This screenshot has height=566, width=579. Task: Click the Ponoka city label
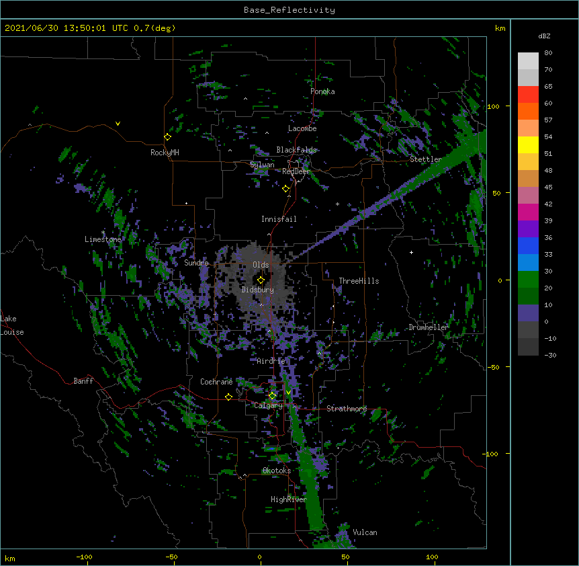click(x=322, y=91)
